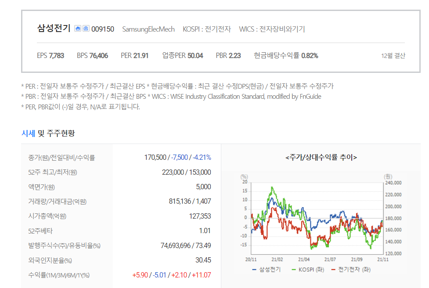Click the telephone contact icon beside 삼성전기
This screenshot has height=288, width=429.
86,29
